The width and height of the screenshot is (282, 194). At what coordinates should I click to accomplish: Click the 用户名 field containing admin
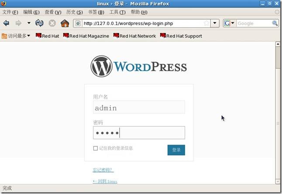tap(139, 107)
